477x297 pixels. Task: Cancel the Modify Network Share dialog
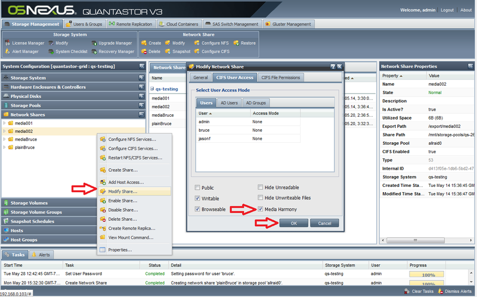point(324,224)
